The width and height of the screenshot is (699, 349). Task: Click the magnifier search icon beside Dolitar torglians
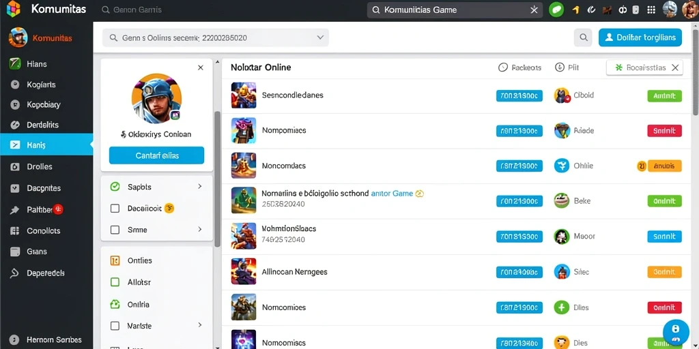583,38
